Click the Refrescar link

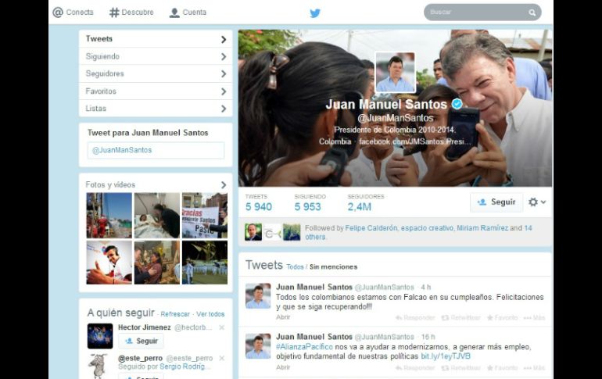[x=175, y=314]
